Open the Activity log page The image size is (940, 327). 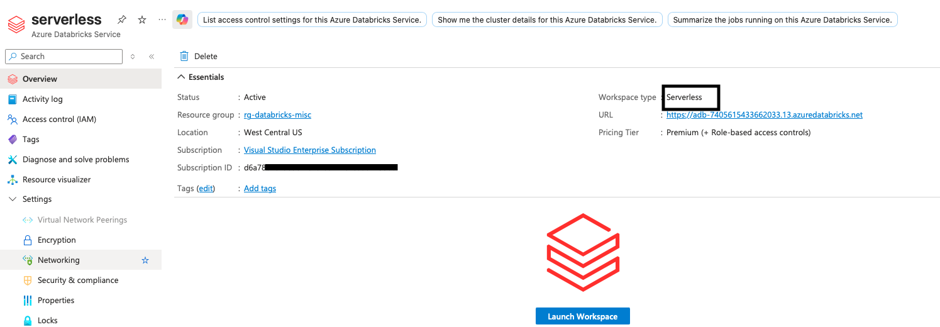[80, 99]
